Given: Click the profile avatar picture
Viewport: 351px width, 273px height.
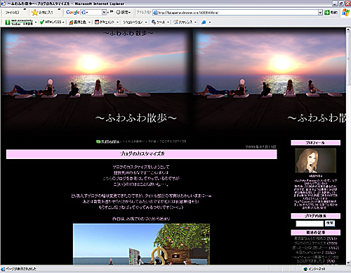Looking at the screenshot, I should click(x=315, y=160).
